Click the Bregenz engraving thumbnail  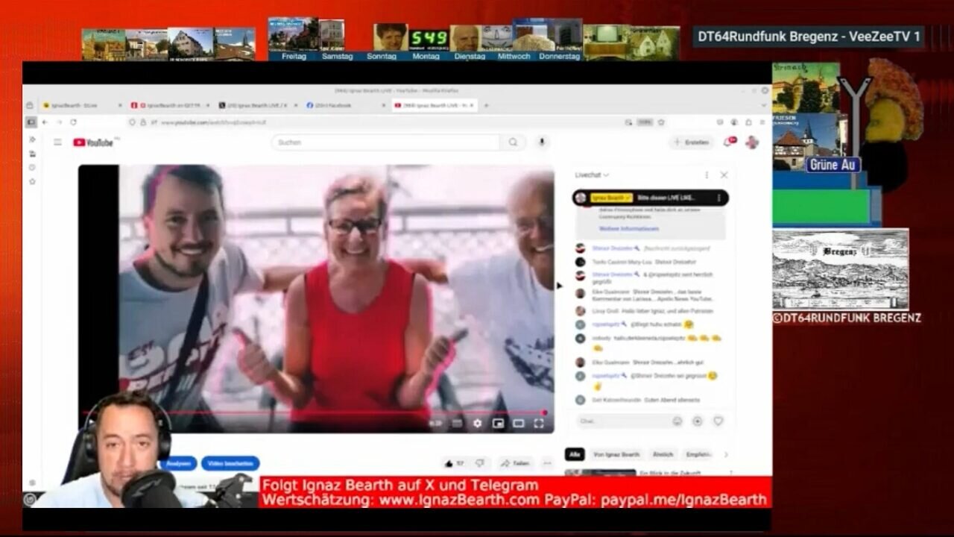[840, 269]
